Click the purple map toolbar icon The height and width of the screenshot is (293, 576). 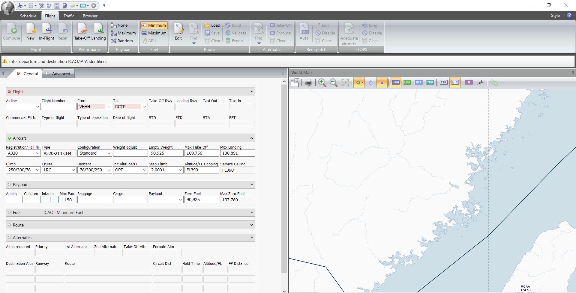click(469, 83)
